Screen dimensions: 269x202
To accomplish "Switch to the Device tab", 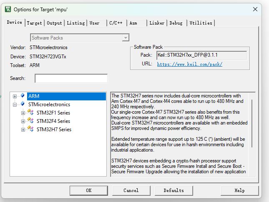I will [15, 22].
